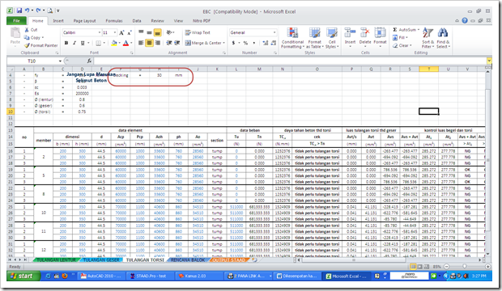This screenshot has height=291, width=502.
Task: Click AutoSum
Action: click(x=406, y=30)
